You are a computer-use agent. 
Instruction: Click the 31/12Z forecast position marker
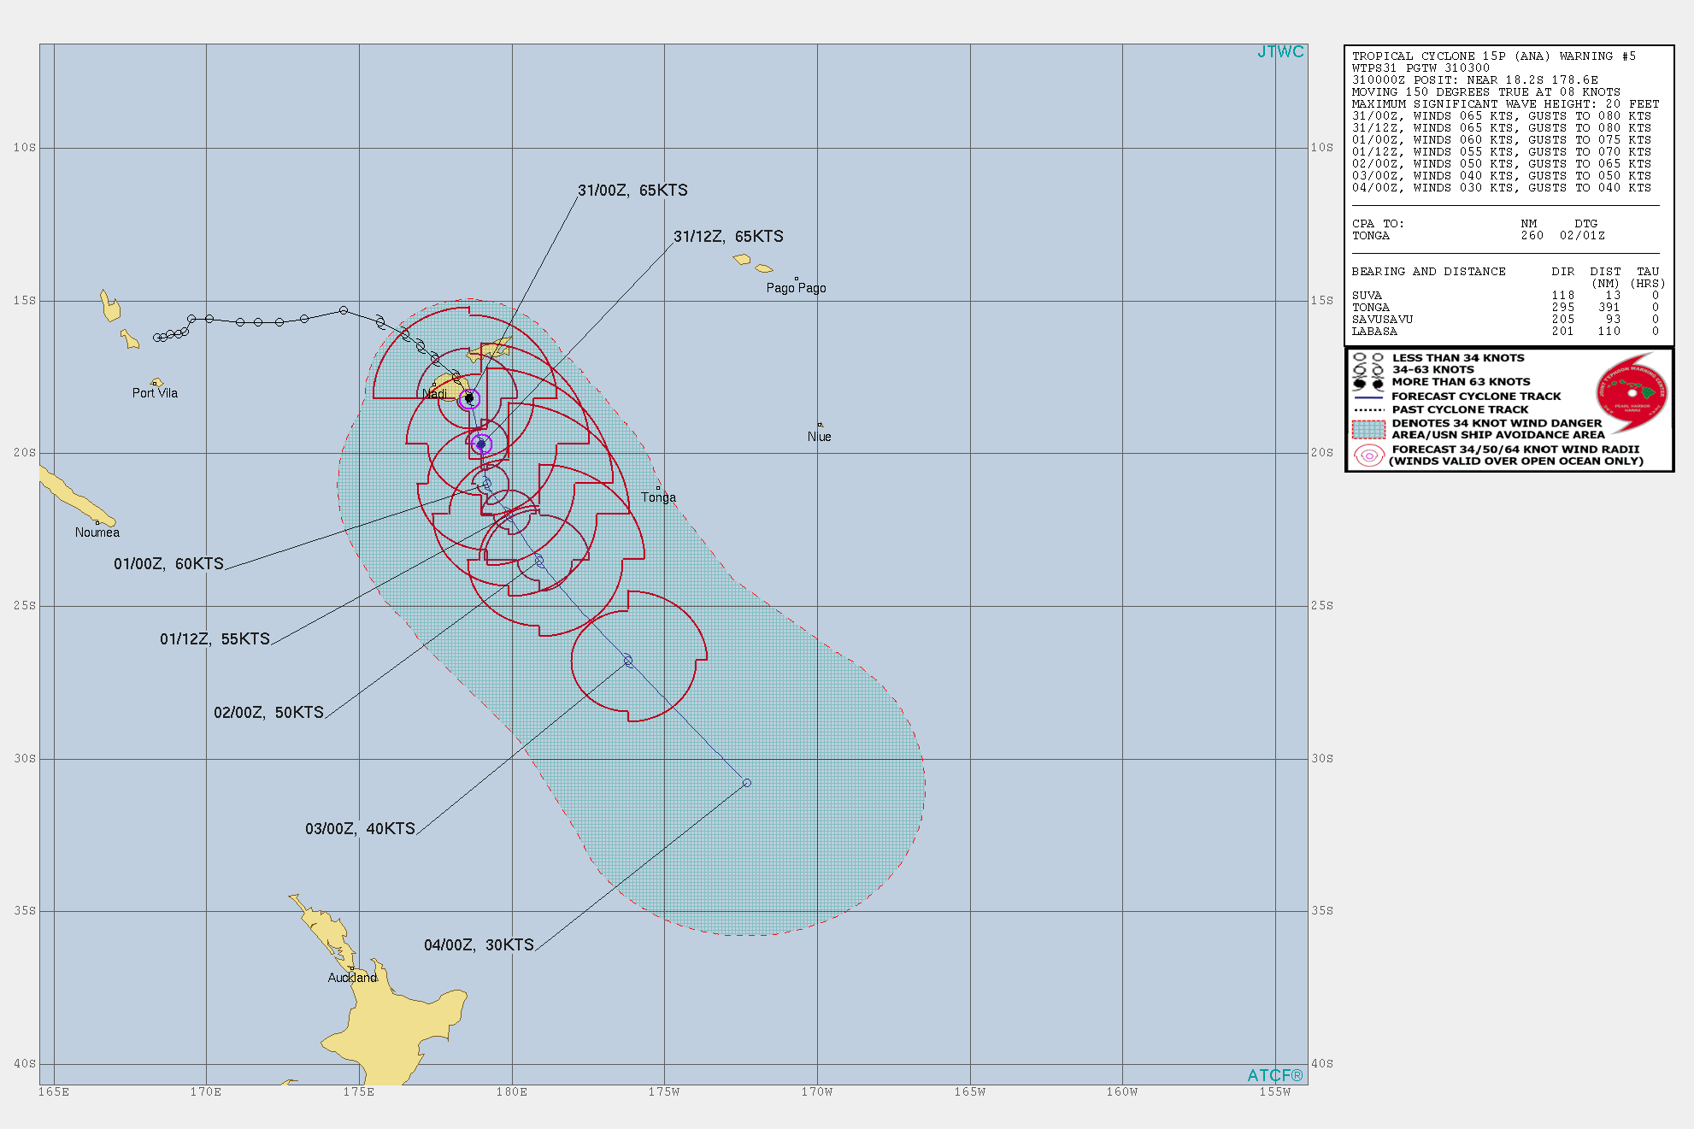tap(481, 444)
